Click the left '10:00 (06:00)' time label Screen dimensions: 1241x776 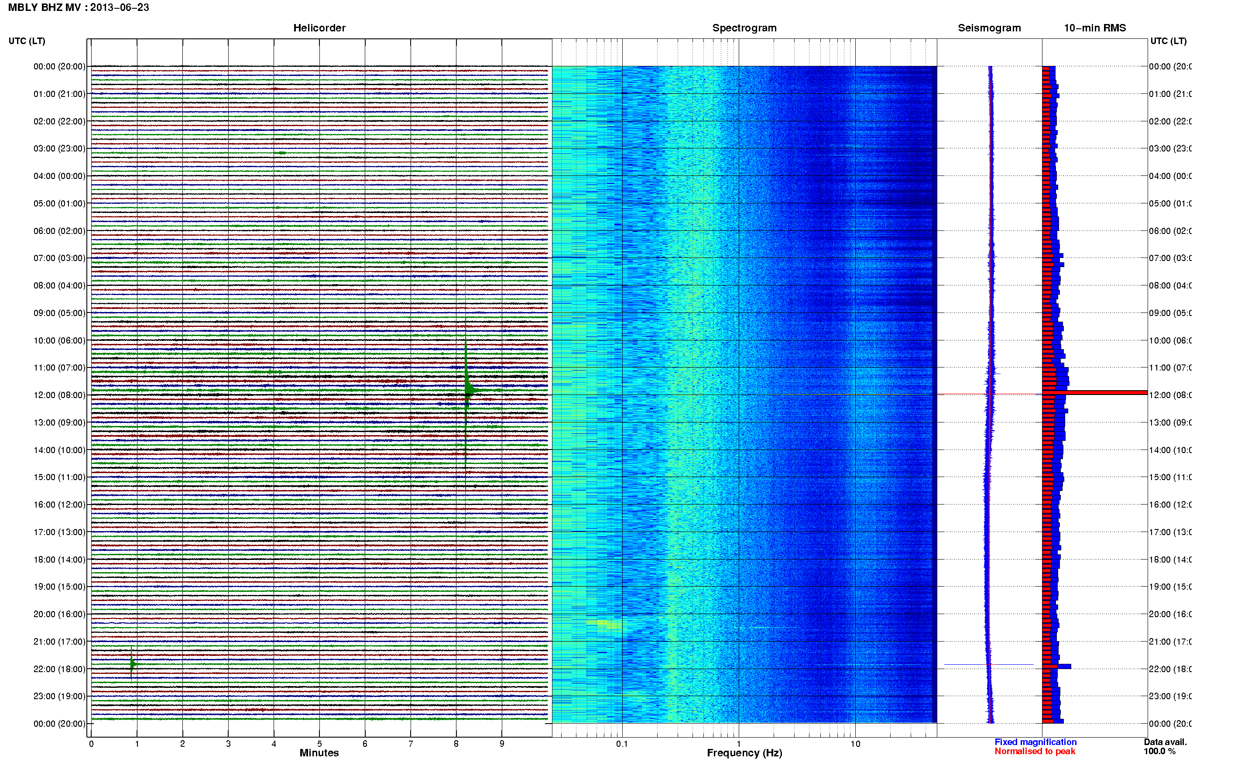coord(59,340)
